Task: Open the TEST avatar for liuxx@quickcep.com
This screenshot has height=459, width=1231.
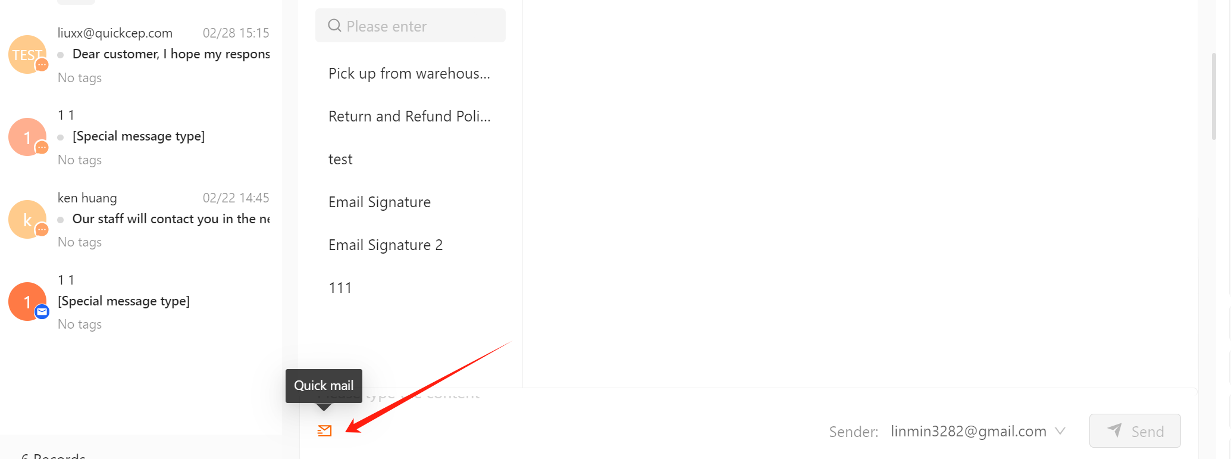Action: coord(27,55)
